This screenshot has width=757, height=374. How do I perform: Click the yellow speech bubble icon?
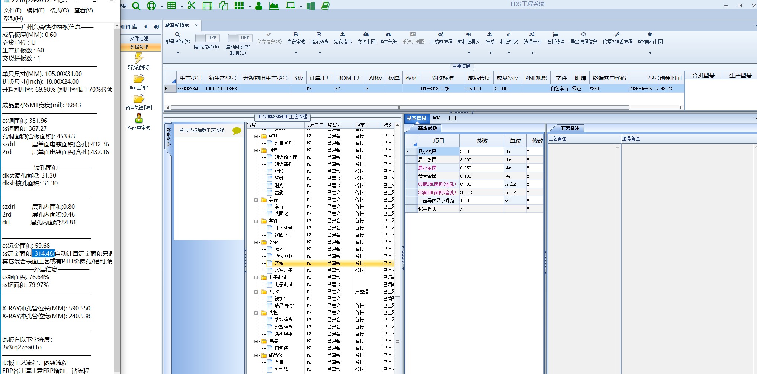pyautogui.click(x=237, y=131)
